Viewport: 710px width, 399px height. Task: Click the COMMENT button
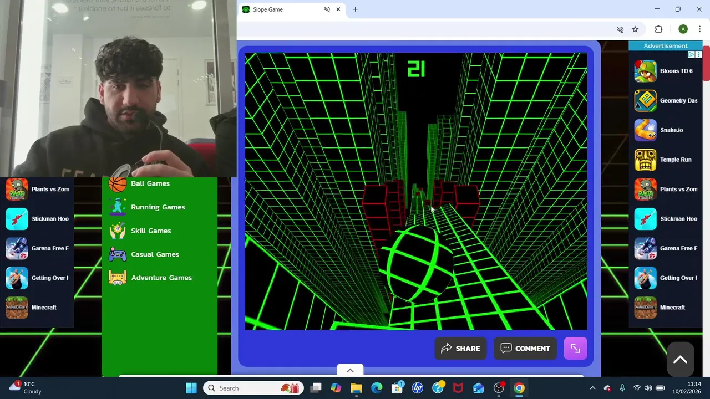[525, 349]
